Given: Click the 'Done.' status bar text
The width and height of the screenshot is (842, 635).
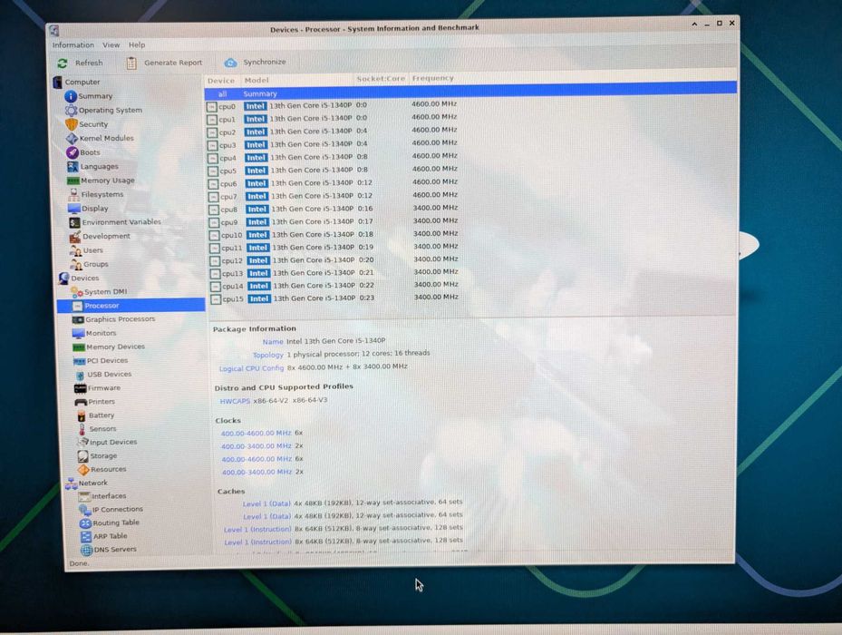Looking at the screenshot, I should 79,563.
